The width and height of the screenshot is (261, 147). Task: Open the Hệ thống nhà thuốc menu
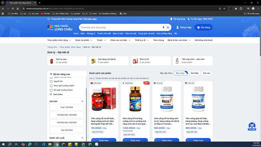click(x=204, y=40)
